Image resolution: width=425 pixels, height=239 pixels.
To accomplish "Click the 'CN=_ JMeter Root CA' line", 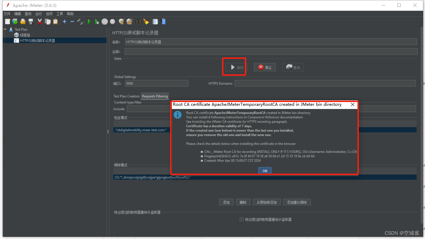I will (280, 151).
